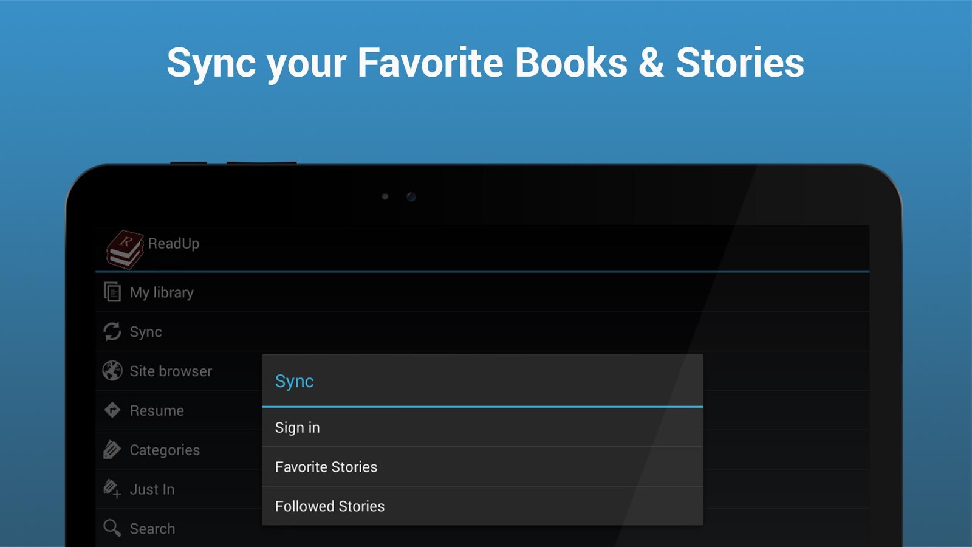
Task: Select Just In from the sidebar
Action: click(x=152, y=489)
